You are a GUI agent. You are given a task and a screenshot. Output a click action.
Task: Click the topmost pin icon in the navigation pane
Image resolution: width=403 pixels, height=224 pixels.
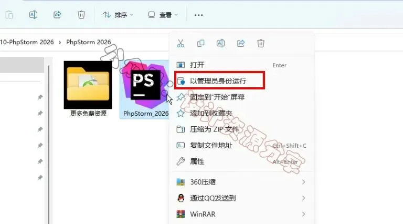[x=40, y=97]
